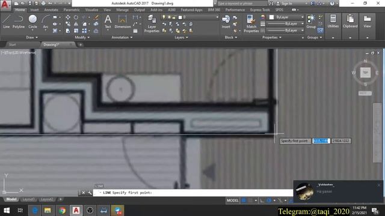Open the Clipboard panel
The image size is (385, 216).
pos(350,22)
